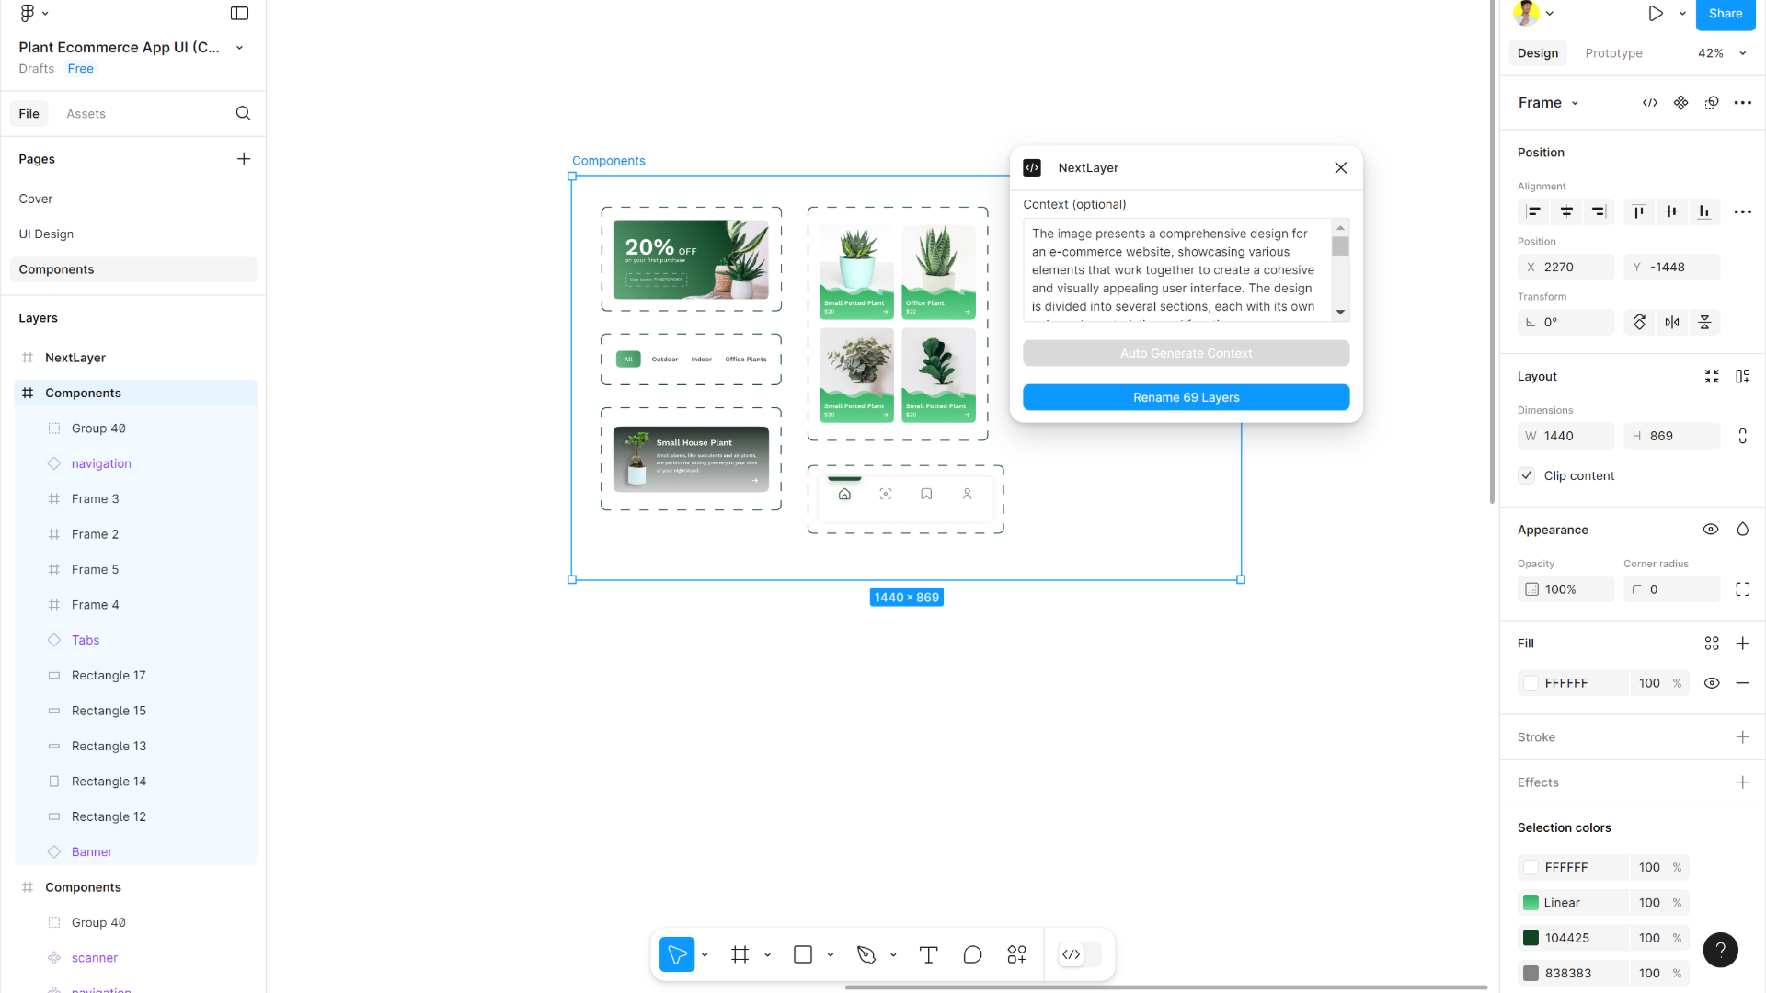Viewport: 1766px width, 993px height.
Task: Click the search icon in left panel
Action: coord(243,113)
